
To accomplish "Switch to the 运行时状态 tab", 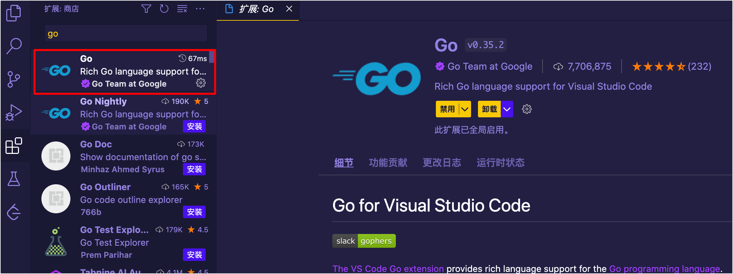I will point(500,163).
